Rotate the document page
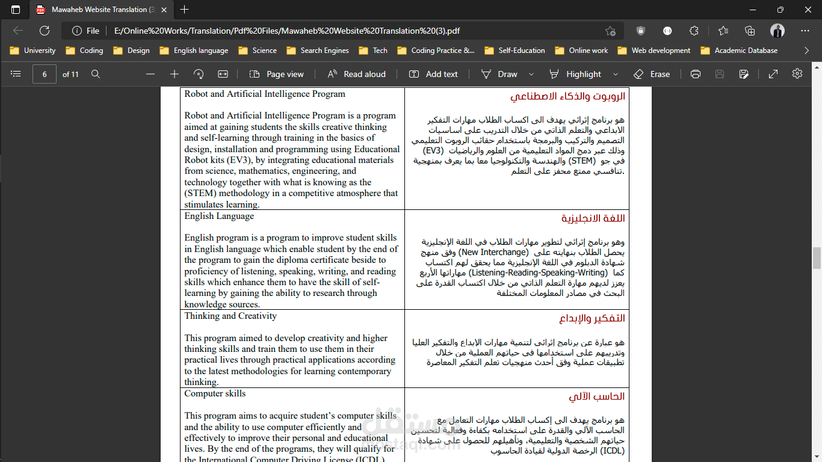Screen dimensions: 822x462 198,74
